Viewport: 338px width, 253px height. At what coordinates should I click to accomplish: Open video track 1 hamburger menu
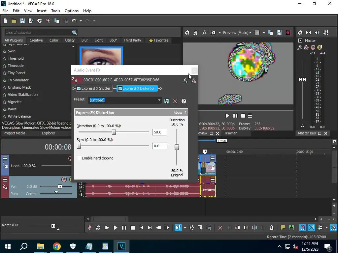[x=5, y=158]
